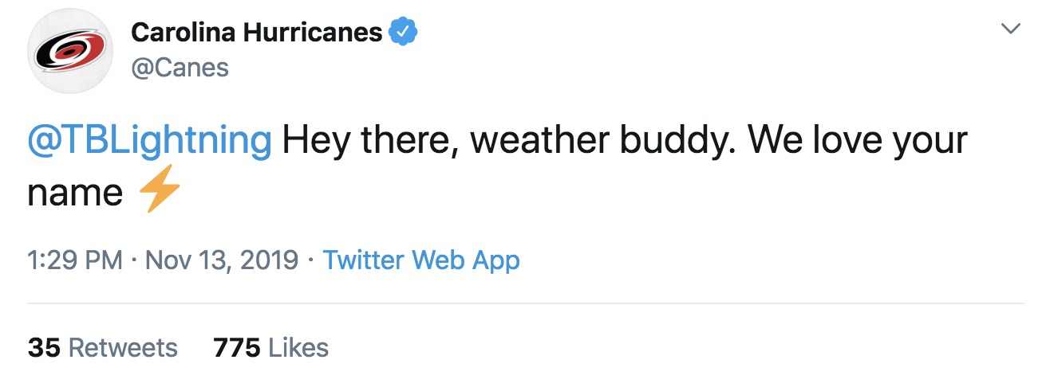Image resolution: width=1050 pixels, height=387 pixels.
Task: Visit the @TBLightning mention
Action: point(150,142)
